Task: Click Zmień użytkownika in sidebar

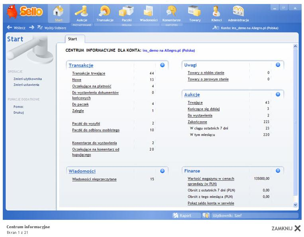Action: coord(27,79)
